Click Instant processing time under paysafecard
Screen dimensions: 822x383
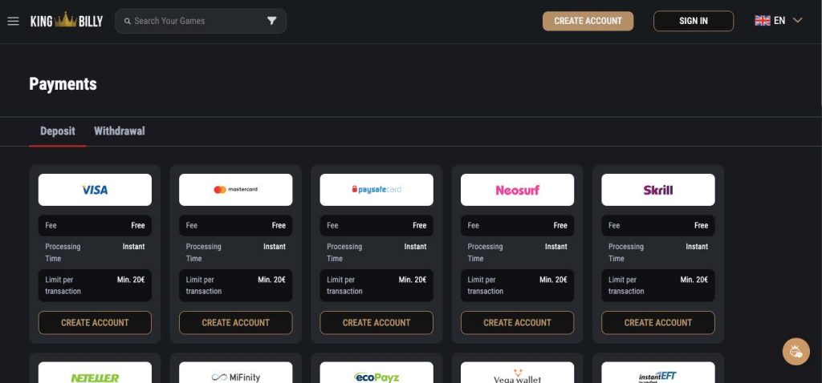pos(415,247)
